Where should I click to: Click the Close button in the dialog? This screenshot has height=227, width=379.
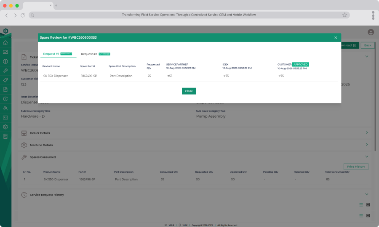pos(189,91)
